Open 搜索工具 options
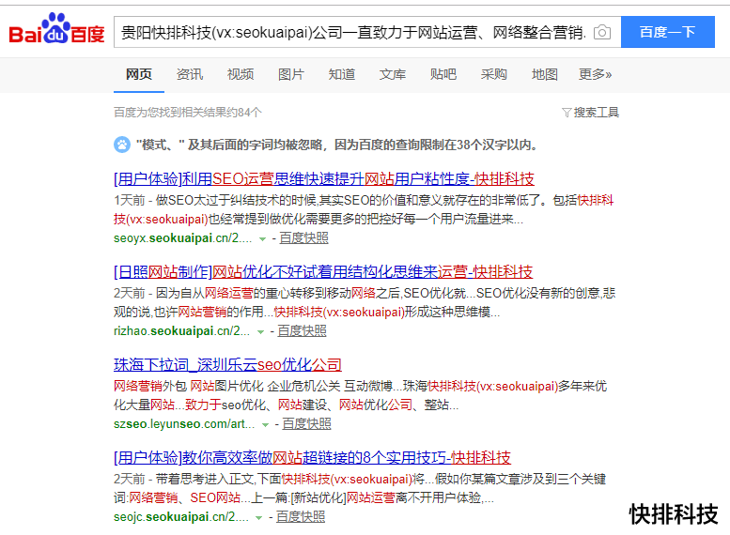The height and width of the screenshot is (535, 730). click(x=596, y=113)
